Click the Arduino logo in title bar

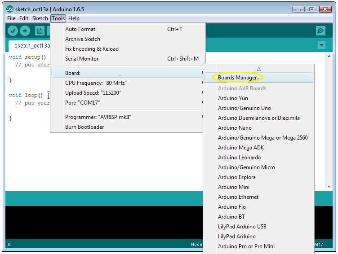click(10, 9)
